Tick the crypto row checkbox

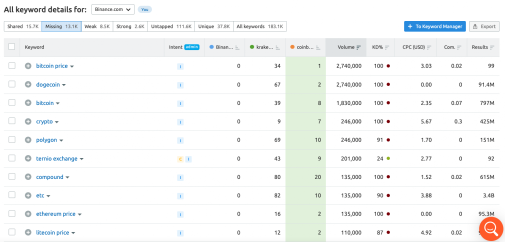click(x=12, y=121)
